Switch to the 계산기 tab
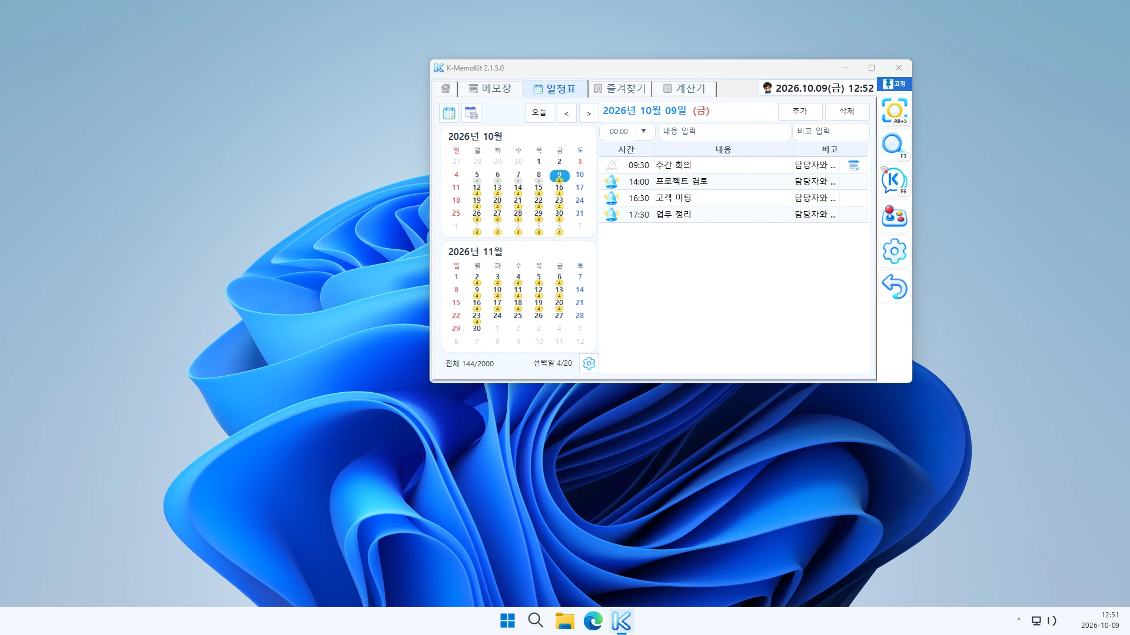Screen dimensions: 1130x635 [684, 88]
